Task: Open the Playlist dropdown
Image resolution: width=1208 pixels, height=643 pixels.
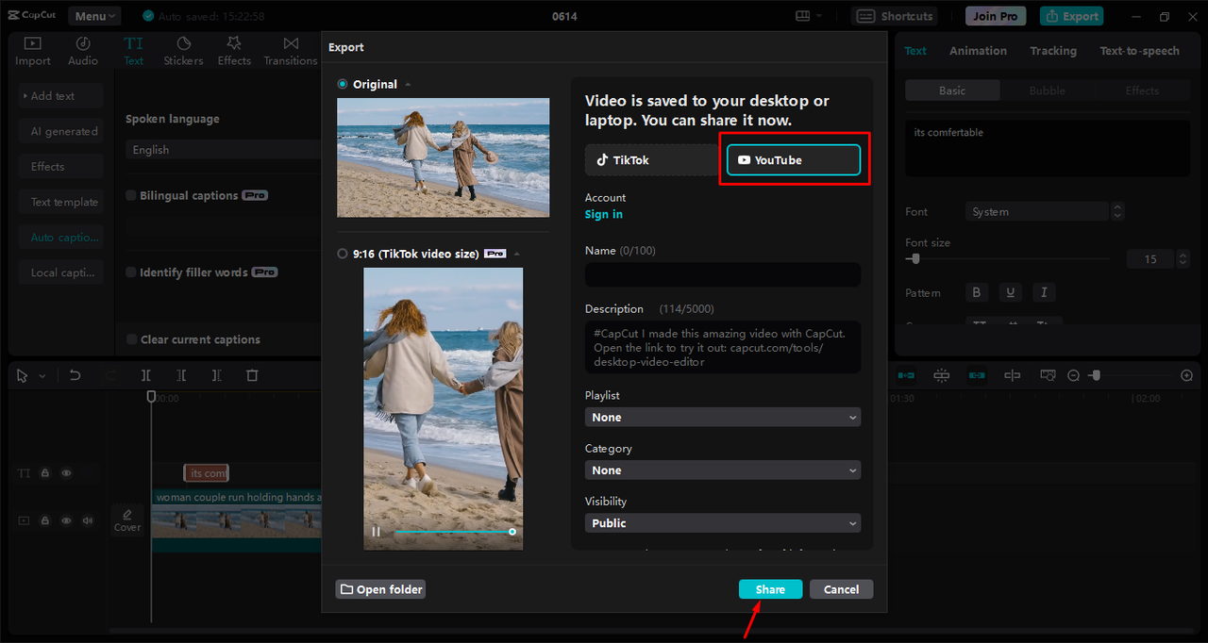Action: (x=723, y=417)
